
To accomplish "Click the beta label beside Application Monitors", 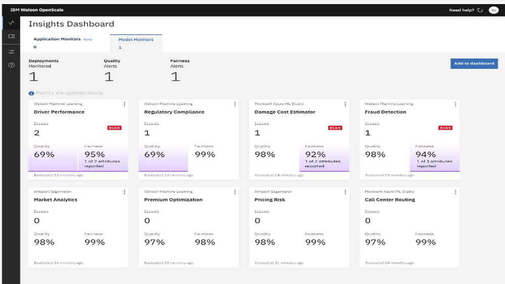I will pyautogui.click(x=88, y=39).
